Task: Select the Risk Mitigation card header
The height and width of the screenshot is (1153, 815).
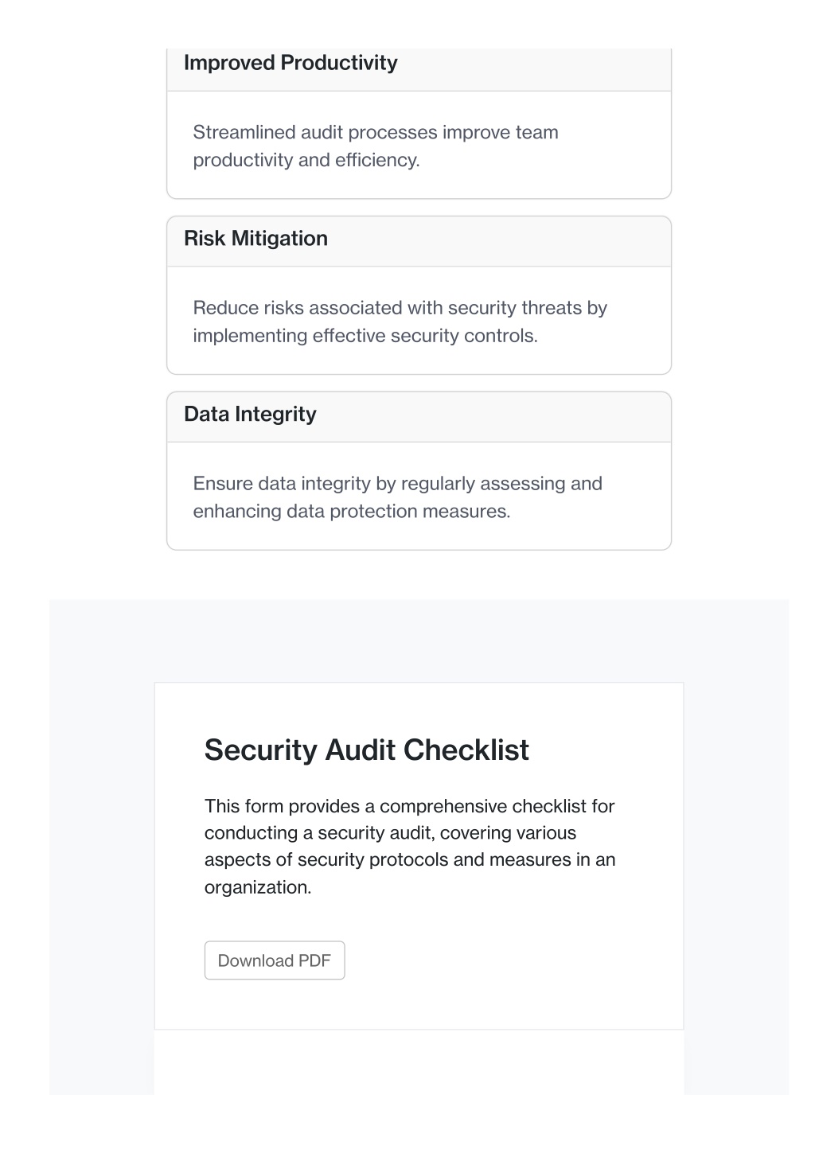Action: point(419,241)
